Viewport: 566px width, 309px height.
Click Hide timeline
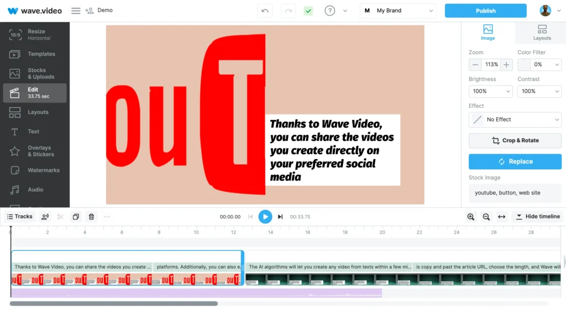pyautogui.click(x=538, y=217)
